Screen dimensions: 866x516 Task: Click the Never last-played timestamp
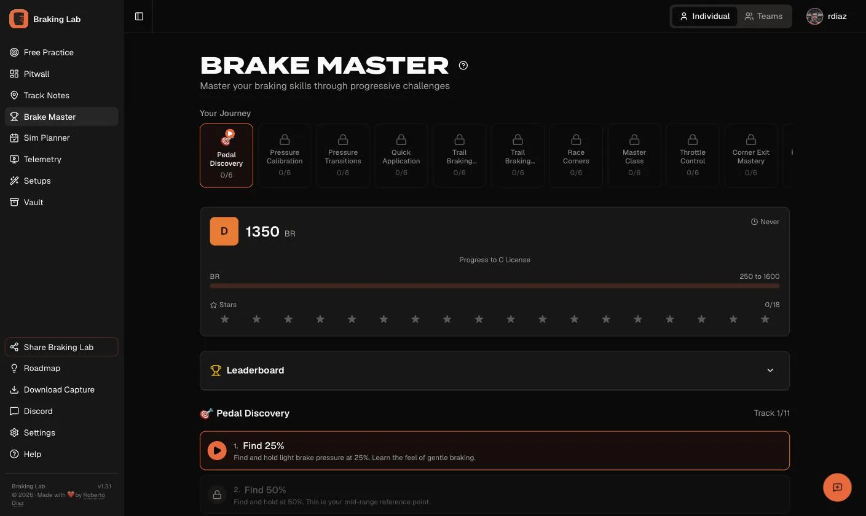click(765, 222)
